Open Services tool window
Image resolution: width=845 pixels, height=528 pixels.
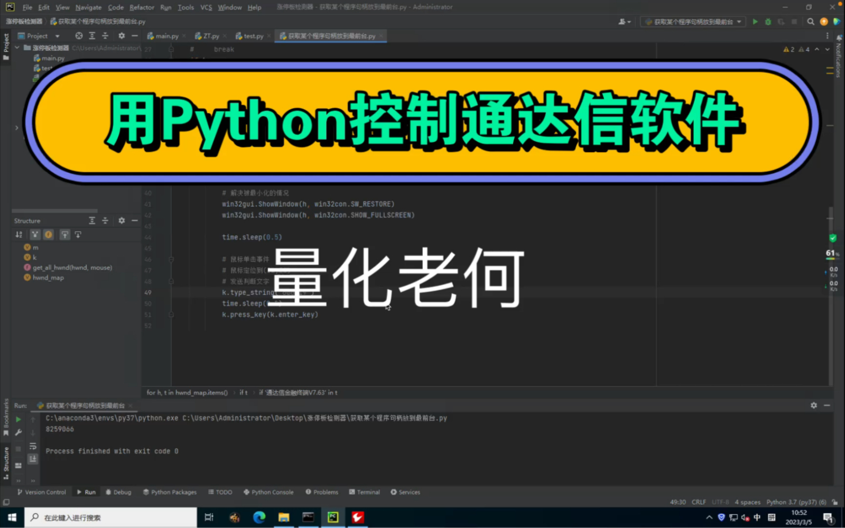point(405,492)
